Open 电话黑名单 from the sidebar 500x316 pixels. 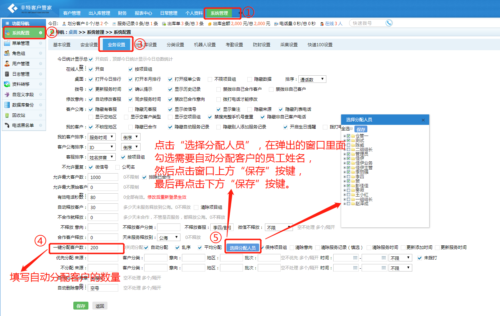pos(23,126)
